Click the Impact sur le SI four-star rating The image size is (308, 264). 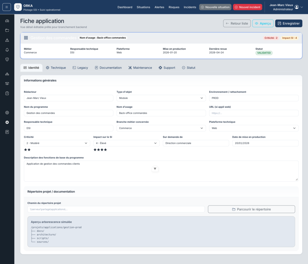point(100,150)
